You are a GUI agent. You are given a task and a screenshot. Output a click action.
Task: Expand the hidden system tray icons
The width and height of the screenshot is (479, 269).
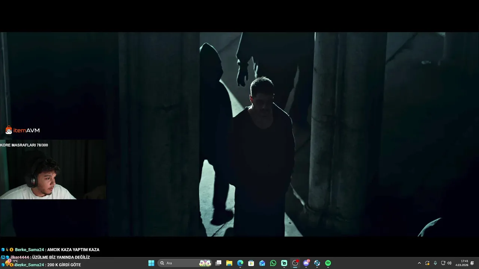(419, 263)
